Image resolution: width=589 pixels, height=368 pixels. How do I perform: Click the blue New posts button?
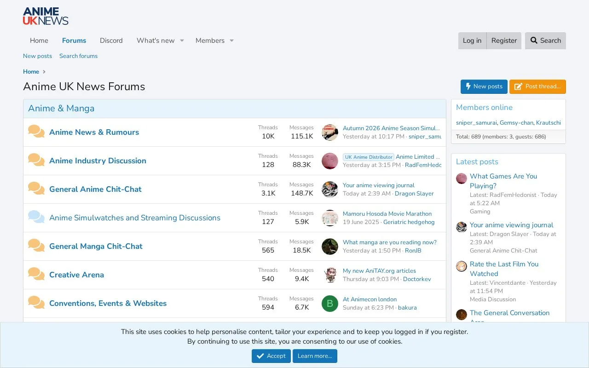click(484, 86)
